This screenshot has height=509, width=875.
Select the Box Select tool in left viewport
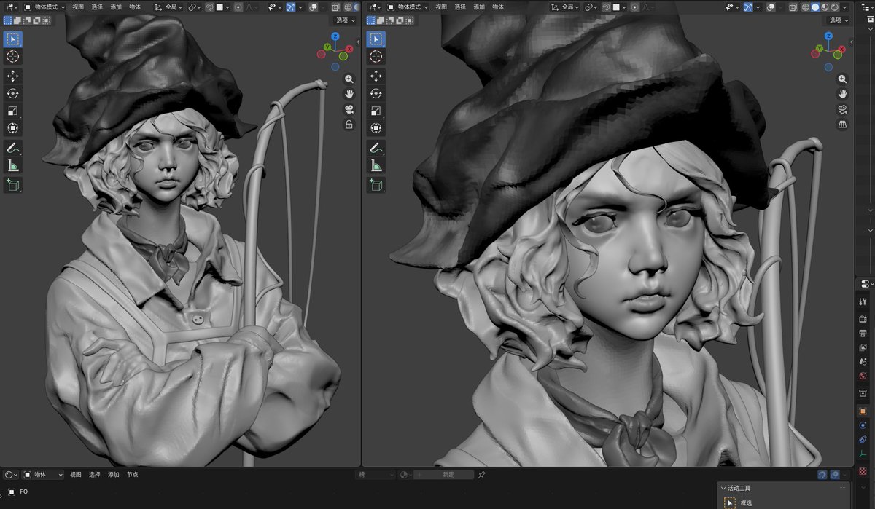pyautogui.click(x=13, y=39)
